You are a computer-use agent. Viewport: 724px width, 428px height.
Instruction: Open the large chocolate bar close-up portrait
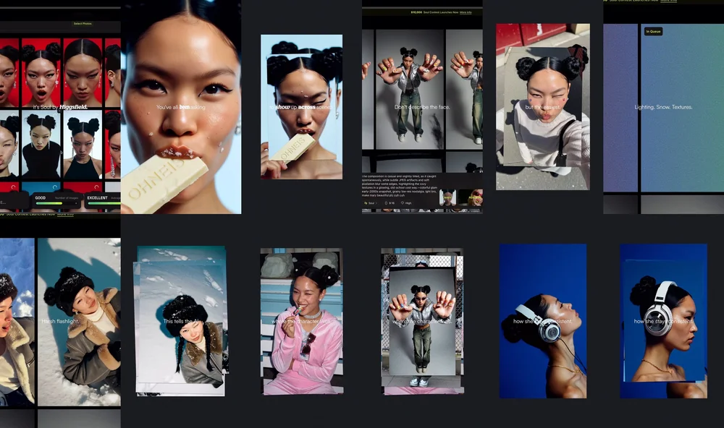pyautogui.click(x=181, y=107)
